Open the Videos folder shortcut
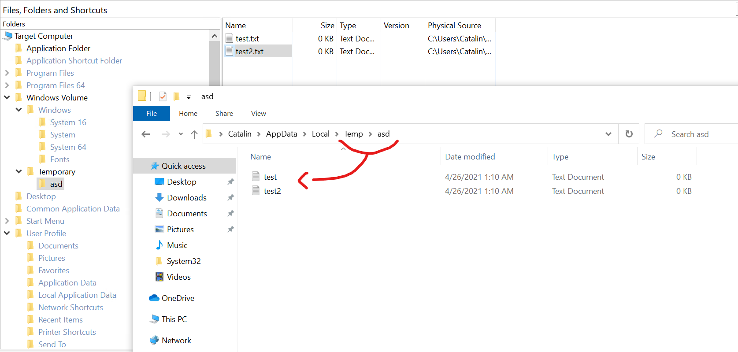738x352 pixels. [179, 277]
